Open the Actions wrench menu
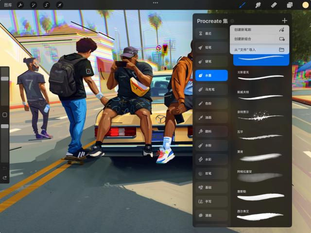Image resolution: width=311 pixels, height=233 pixels. [20, 5]
